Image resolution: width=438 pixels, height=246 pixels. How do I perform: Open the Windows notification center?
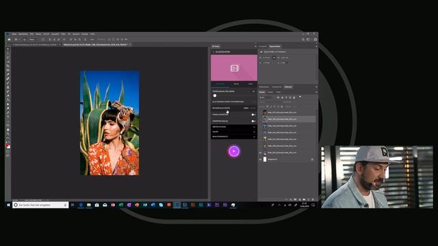[x=313, y=205]
